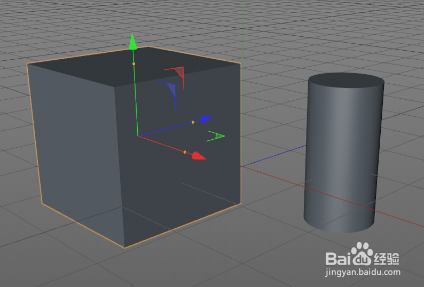The width and height of the screenshot is (424, 287).
Task: Select the cylinder object in the viewport
Action: [x=343, y=153]
